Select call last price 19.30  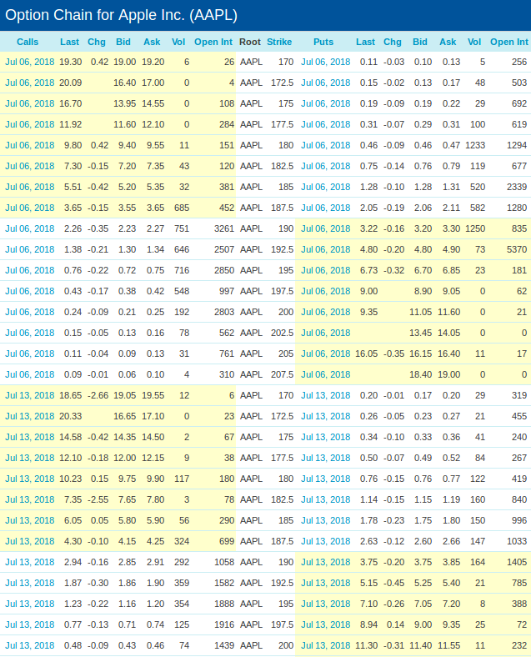coord(70,62)
